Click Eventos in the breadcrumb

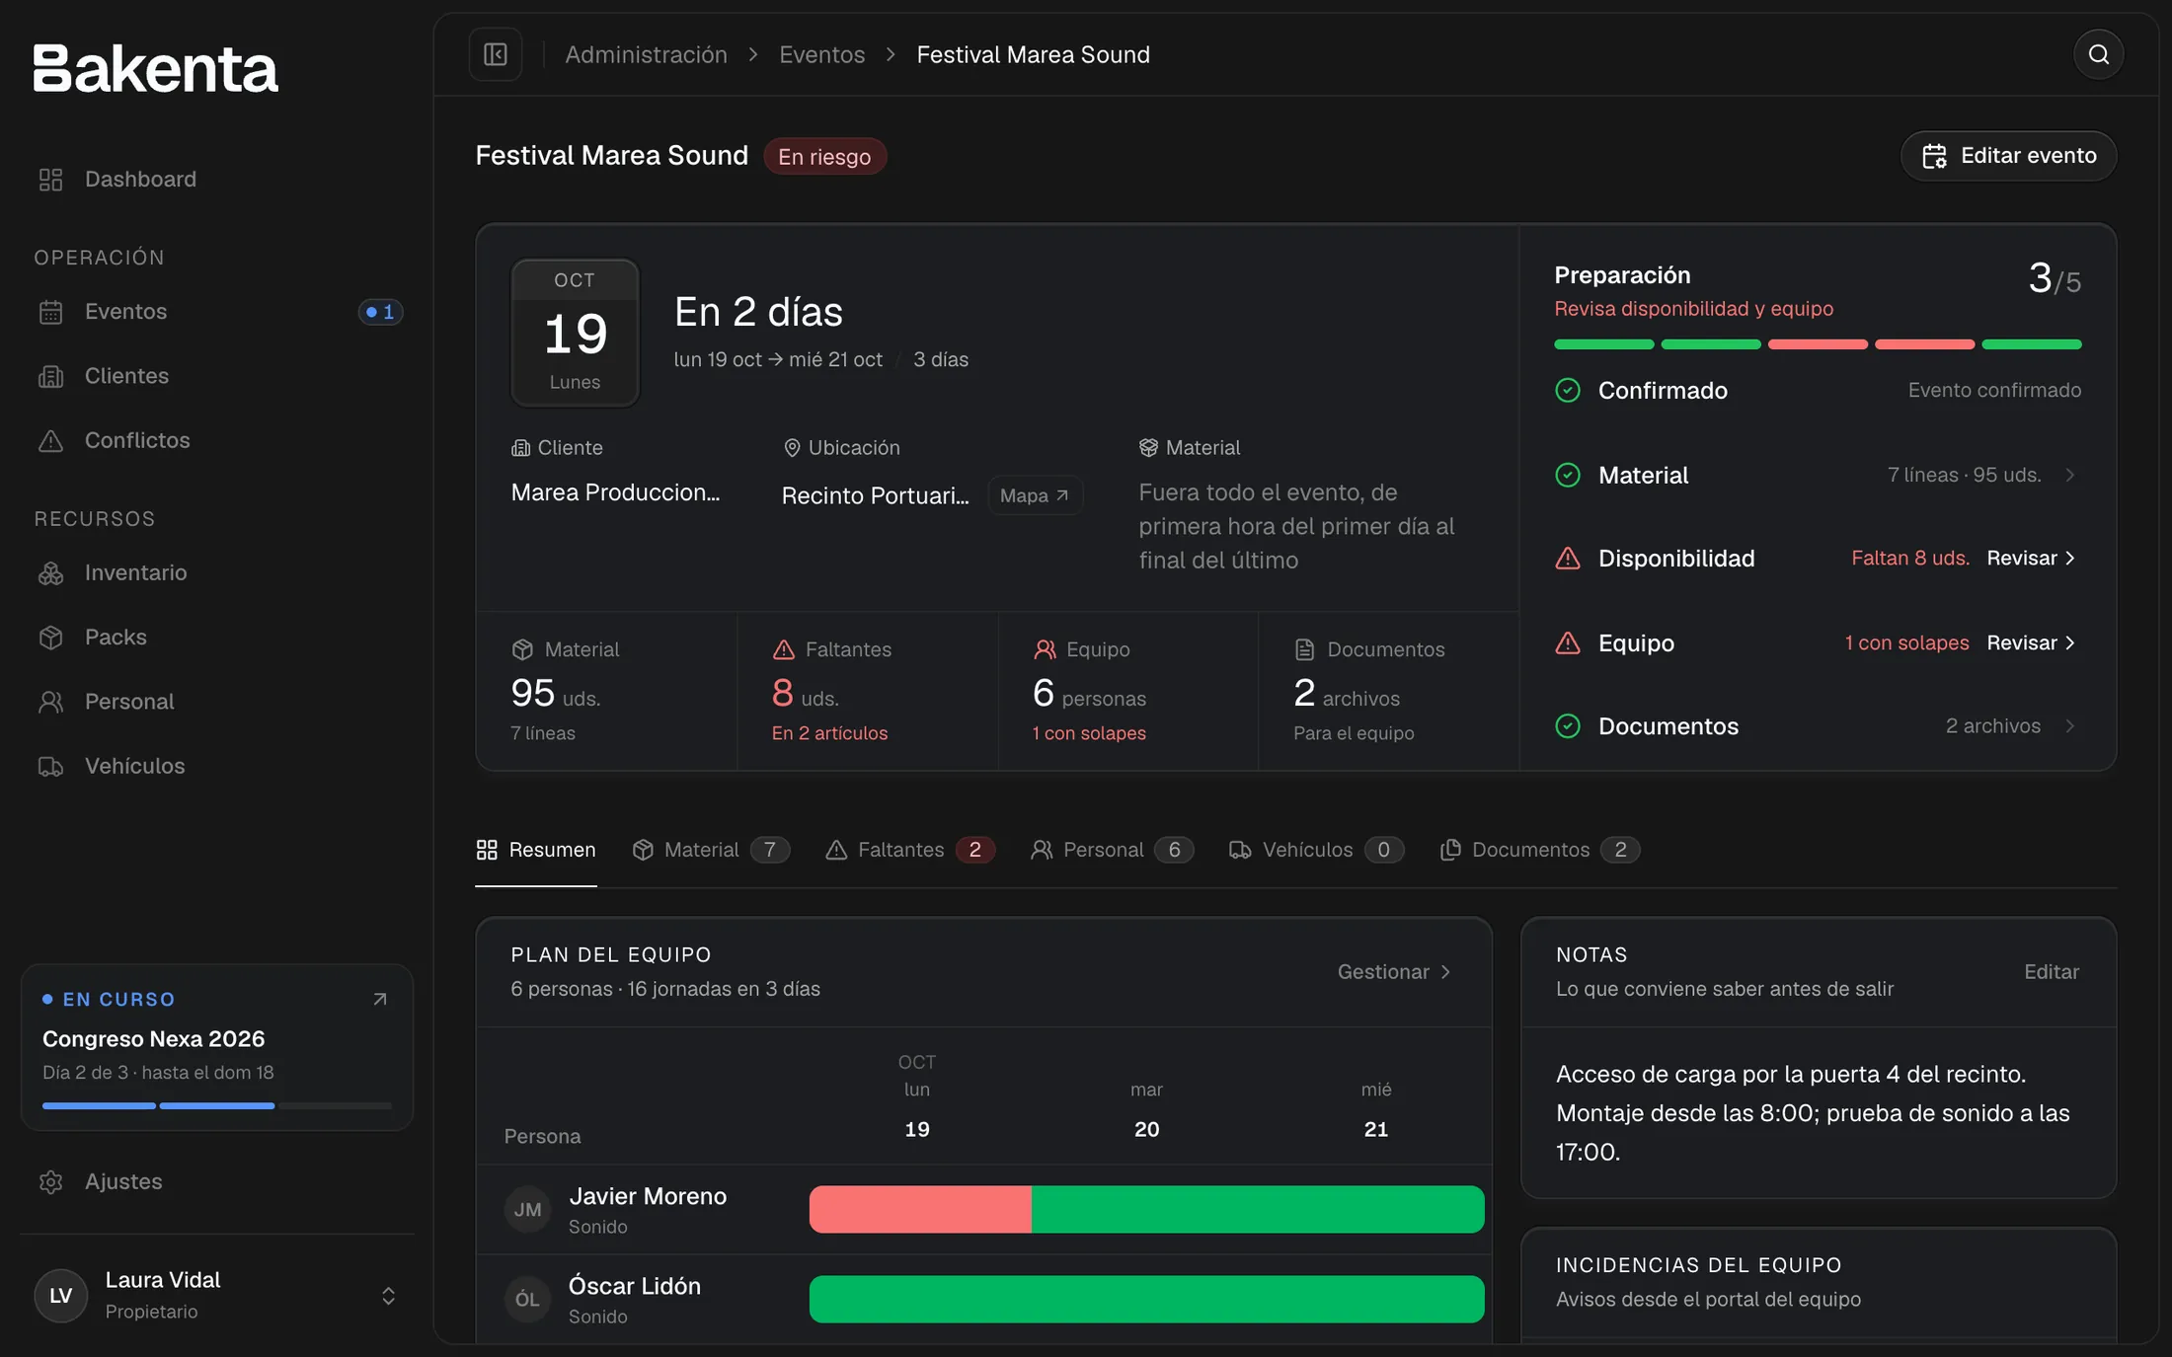tap(822, 54)
